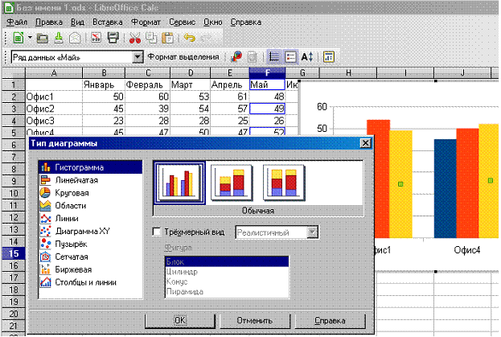
Task: Open the Правка menu
Action: tap(49, 23)
